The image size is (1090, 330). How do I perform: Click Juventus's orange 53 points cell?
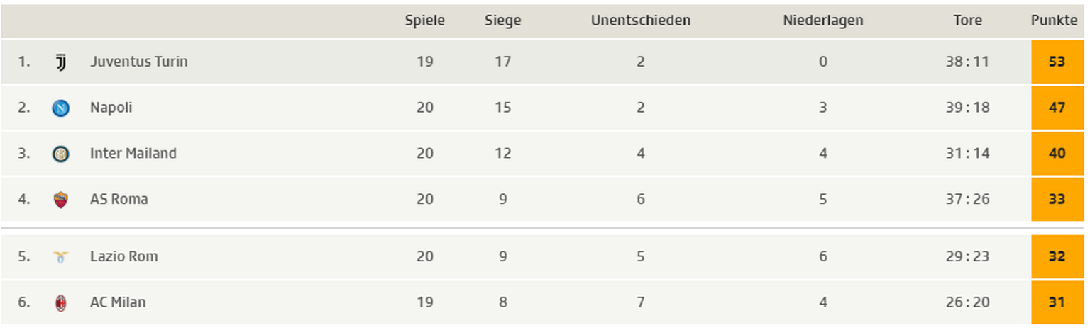pyautogui.click(x=1057, y=62)
